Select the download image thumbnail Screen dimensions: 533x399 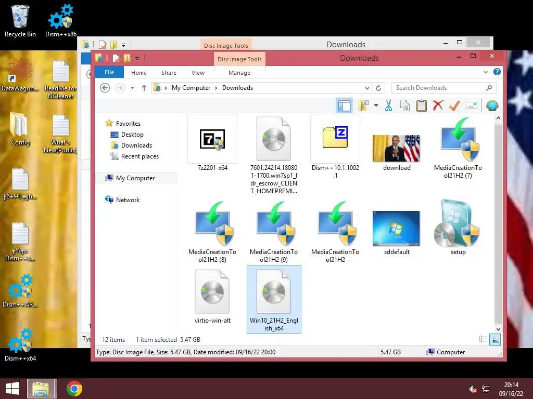[x=396, y=152]
